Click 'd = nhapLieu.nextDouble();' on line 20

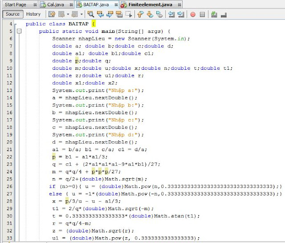tap(95, 142)
